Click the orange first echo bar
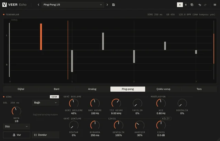This screenshot has width=220, height=141. pyautogui.click(x=41, y=37)
